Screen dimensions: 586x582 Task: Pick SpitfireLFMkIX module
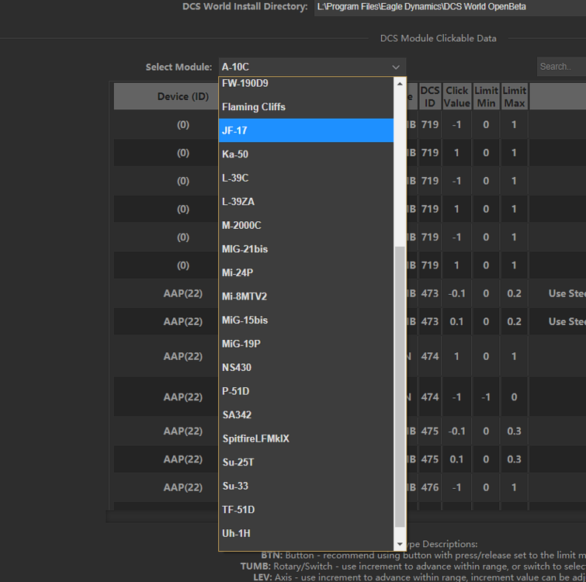(306, 438)
